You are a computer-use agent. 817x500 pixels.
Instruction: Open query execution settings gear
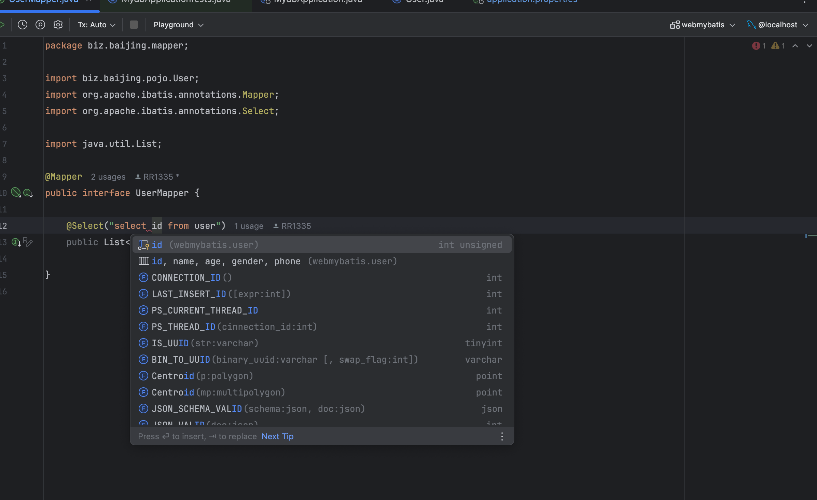58,25
